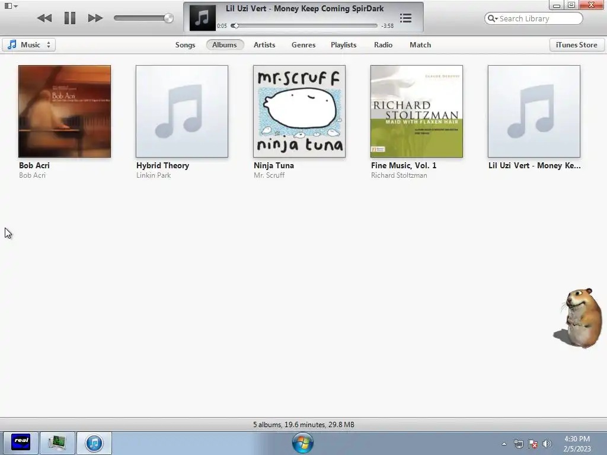Click the hamster desktop pet
607x455 pixels.
coord(579,318)
